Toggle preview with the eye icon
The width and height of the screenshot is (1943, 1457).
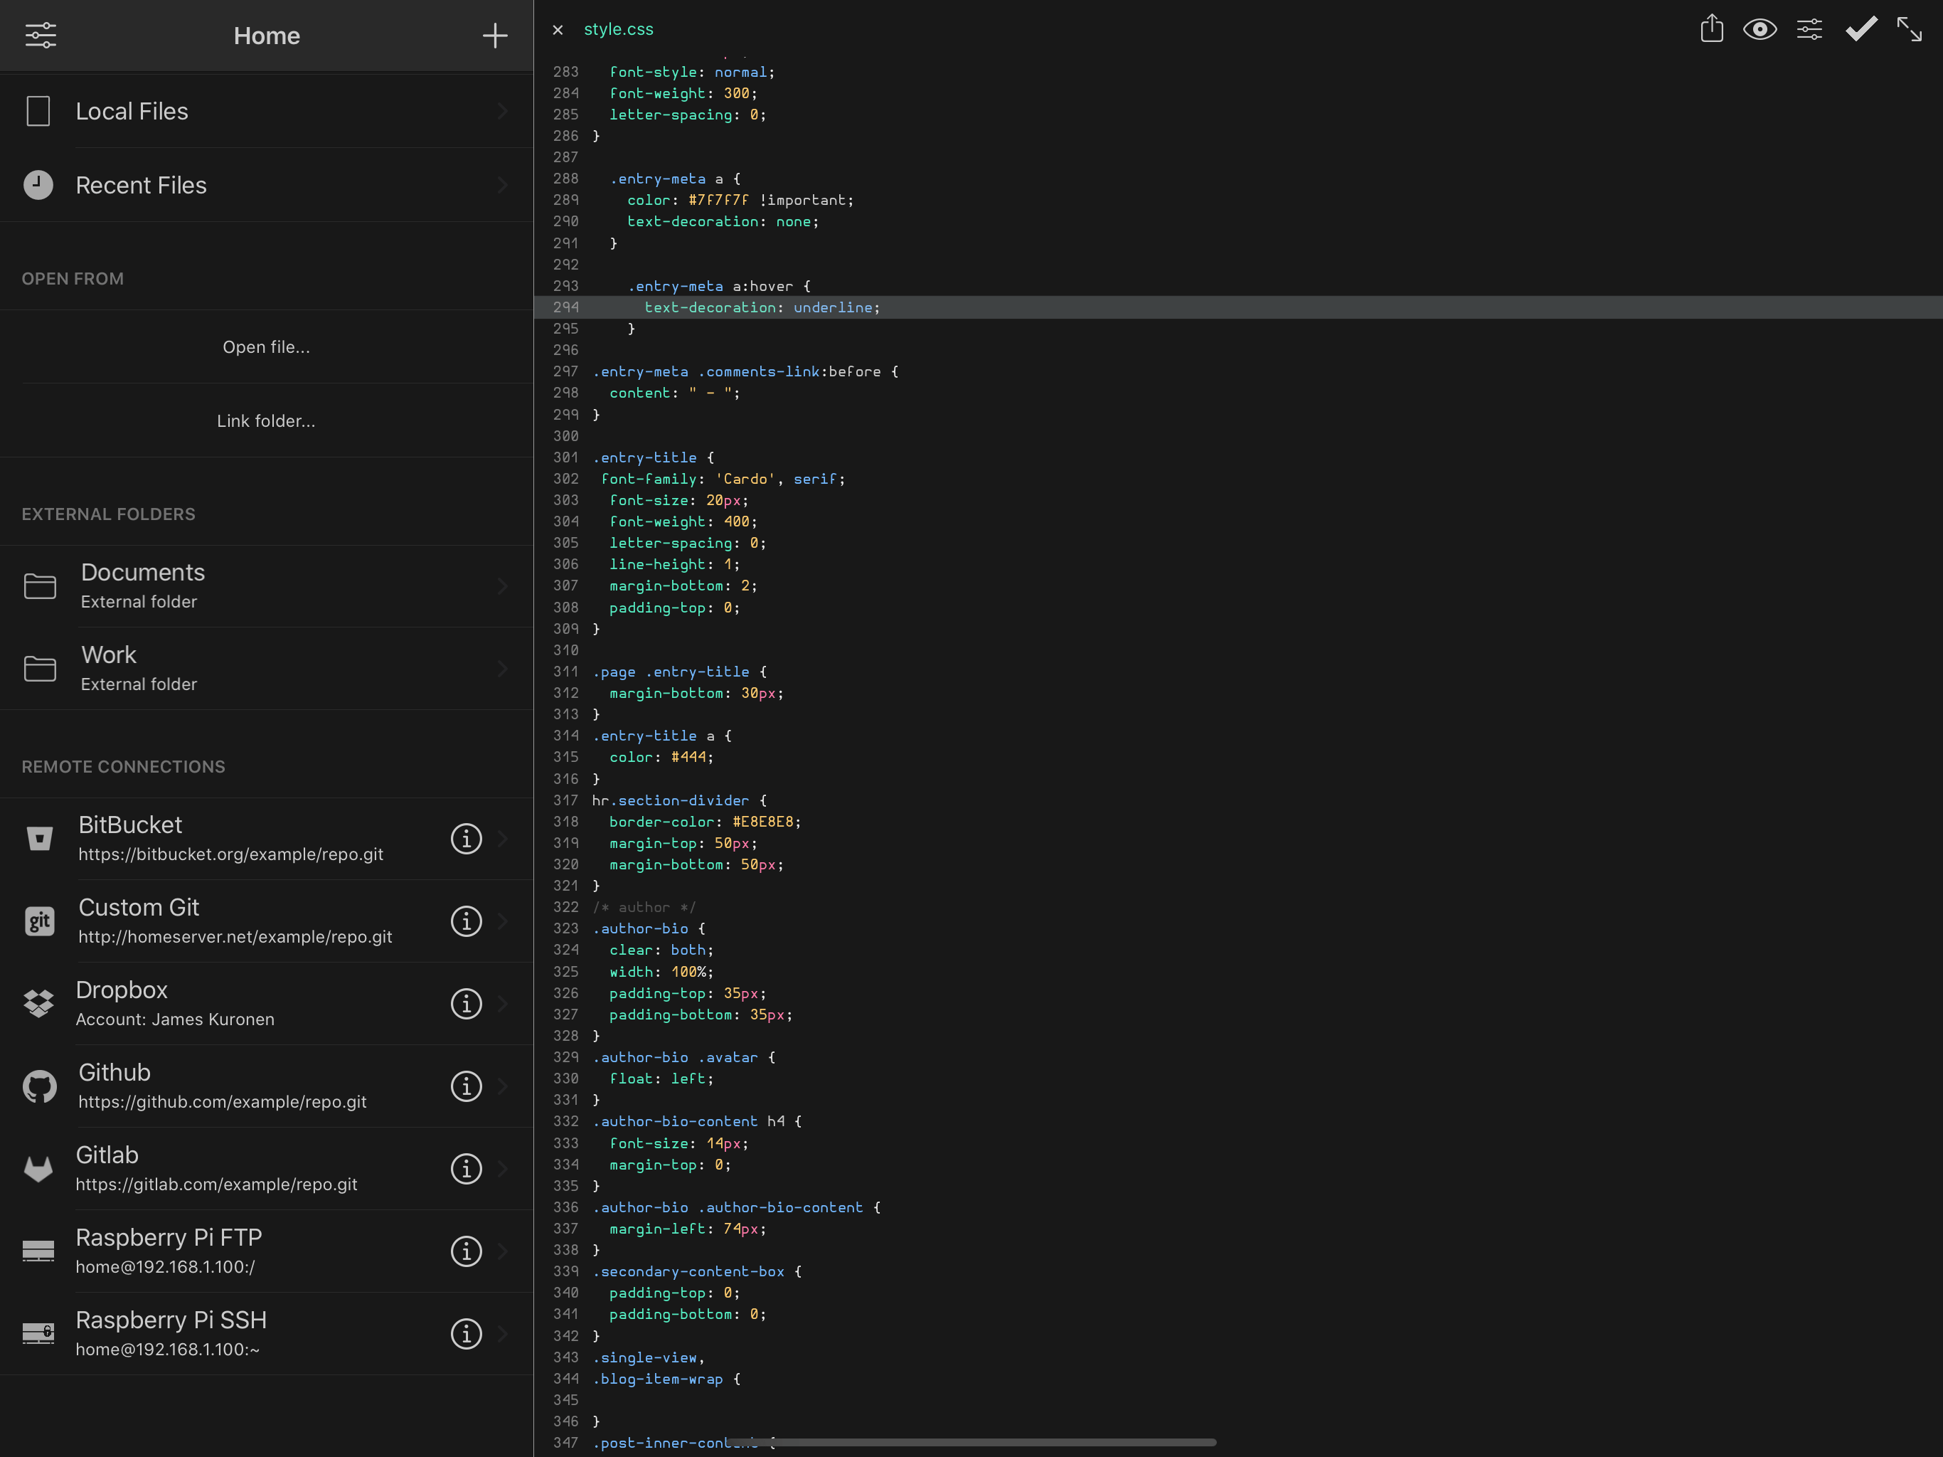click(x=1760, y=29)
